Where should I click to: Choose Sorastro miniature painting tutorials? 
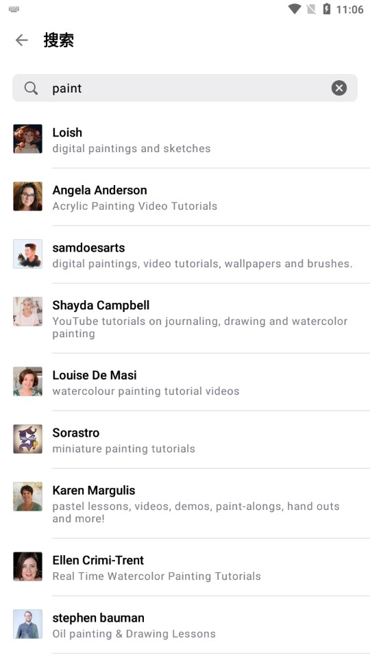185,439
